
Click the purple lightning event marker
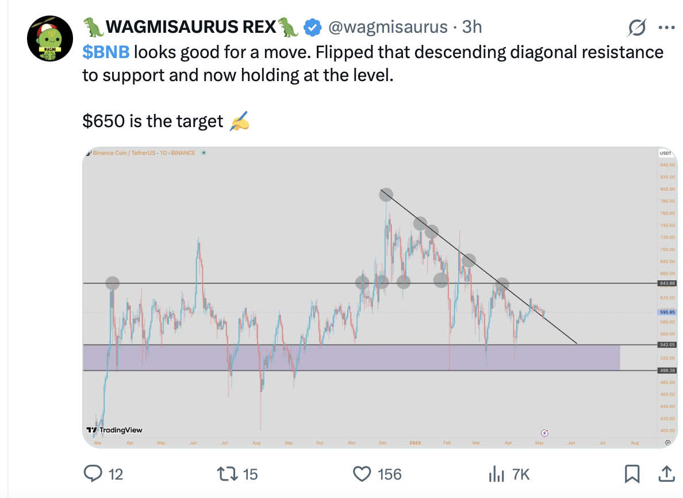pyautogui.click(x=544, y=432)
